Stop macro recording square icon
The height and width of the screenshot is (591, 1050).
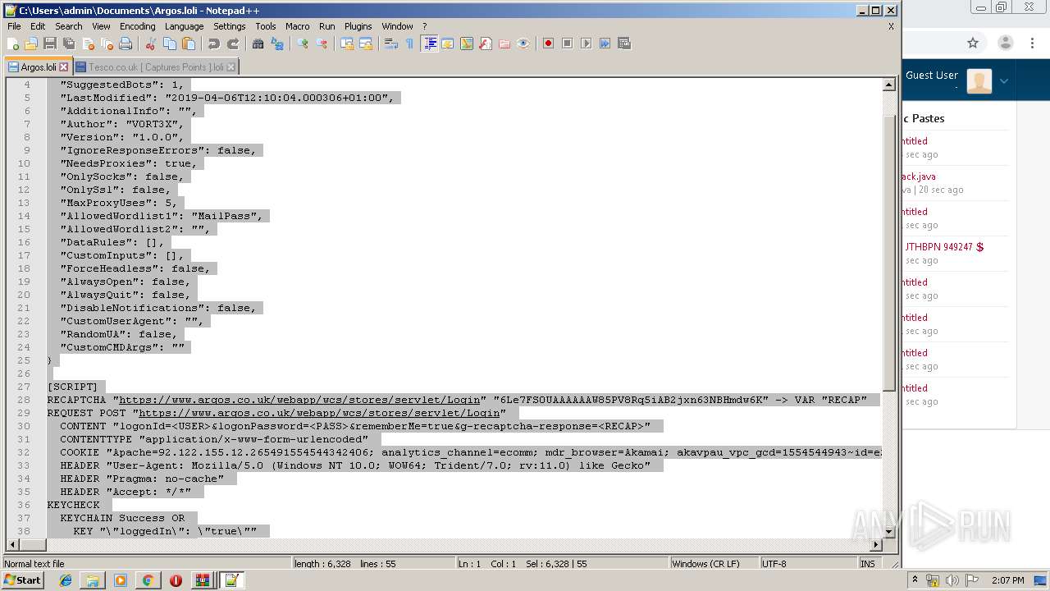(567, 44)
